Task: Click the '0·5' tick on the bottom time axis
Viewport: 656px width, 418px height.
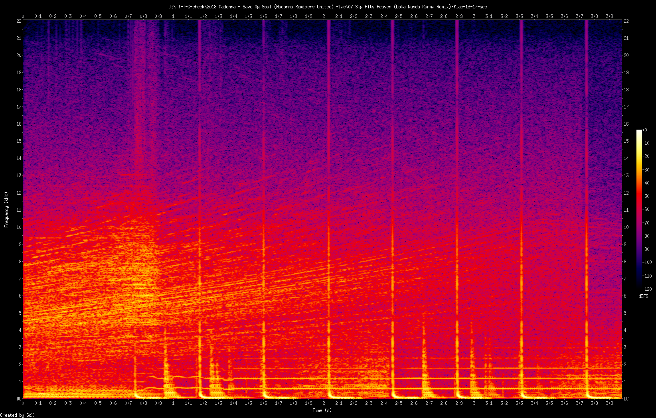Action: [98, 403]
